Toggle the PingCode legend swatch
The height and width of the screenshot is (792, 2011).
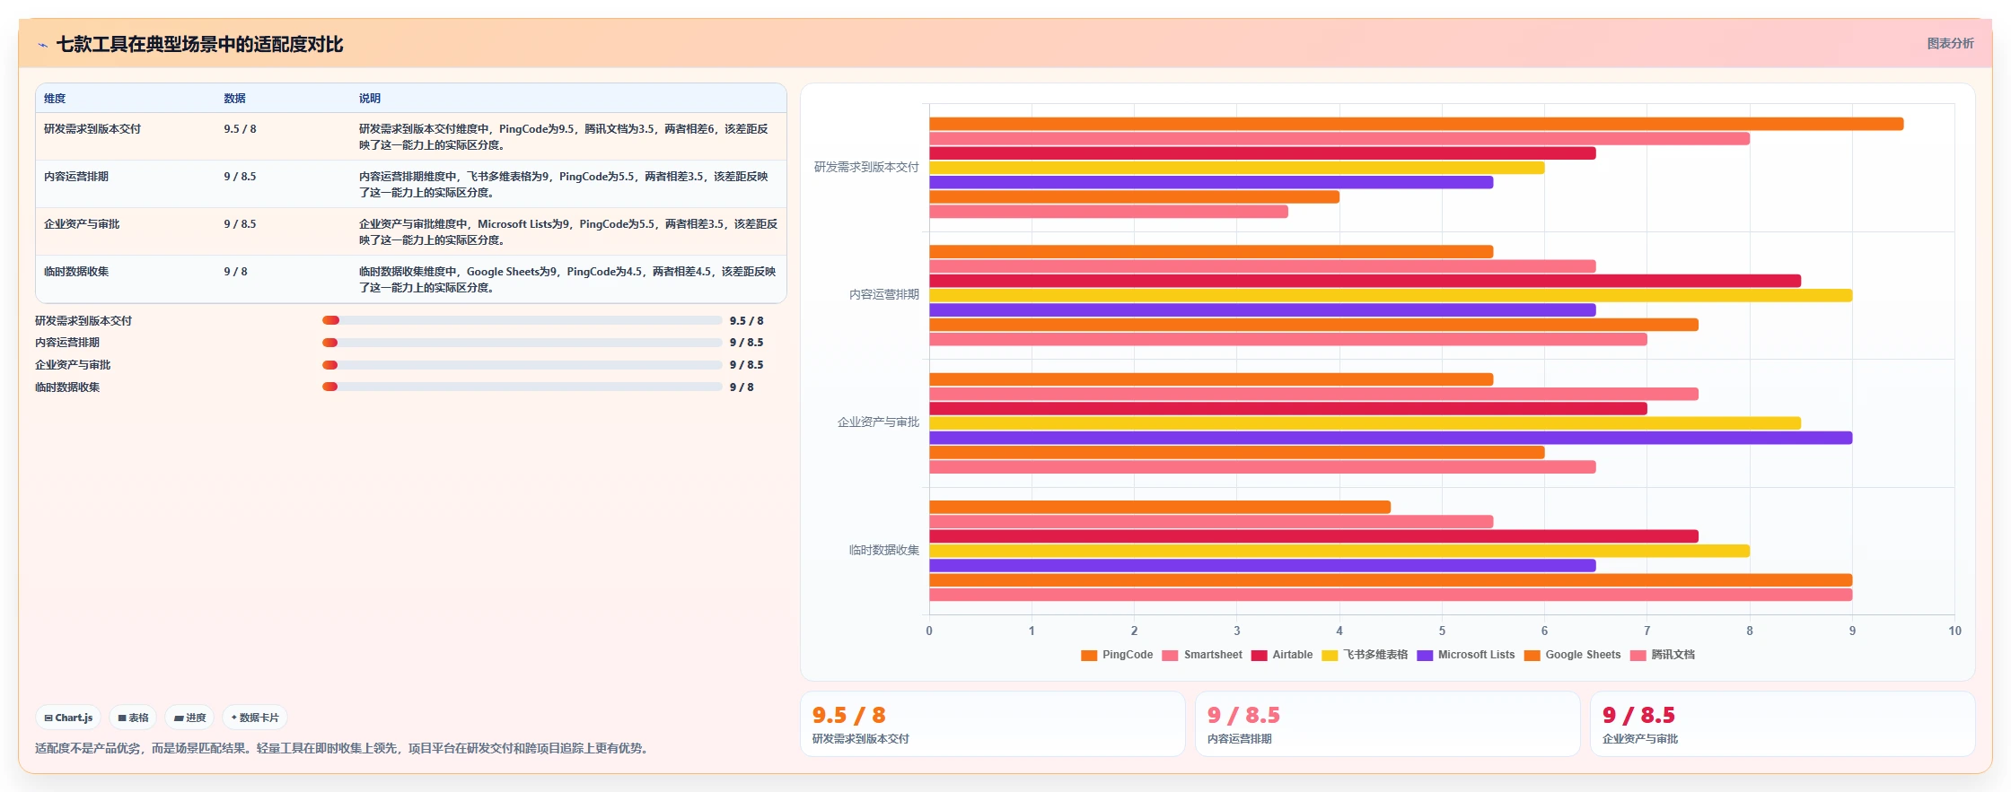point(1089,656)
